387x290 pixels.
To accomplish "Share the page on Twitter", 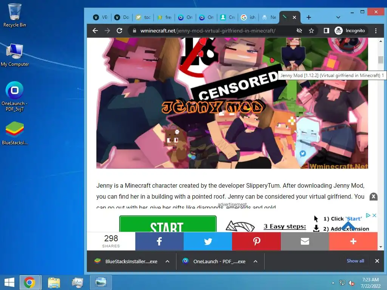I will point(208,241).
